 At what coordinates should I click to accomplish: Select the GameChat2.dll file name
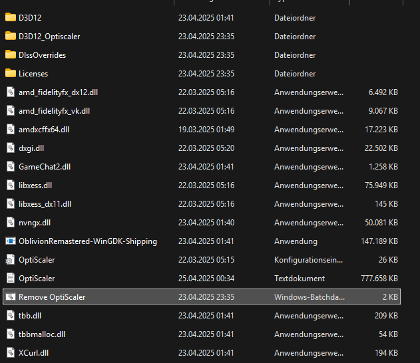pos(45,167)
